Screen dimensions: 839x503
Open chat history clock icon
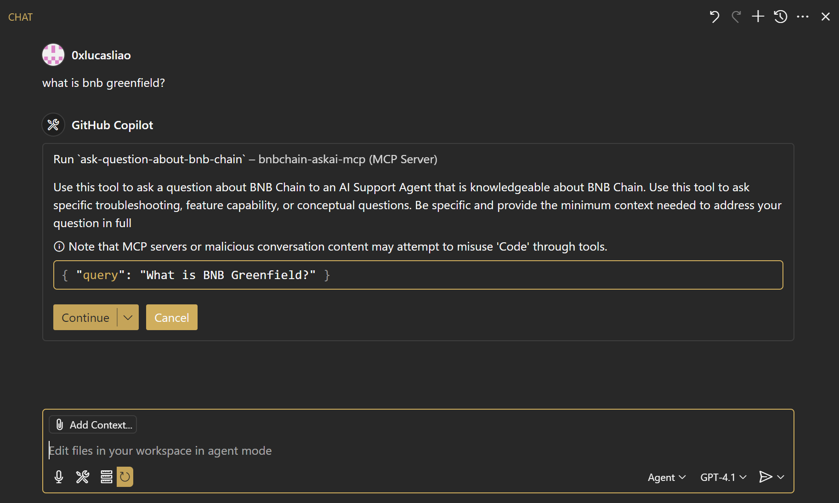pyautogui.click(x=781, y=17)
